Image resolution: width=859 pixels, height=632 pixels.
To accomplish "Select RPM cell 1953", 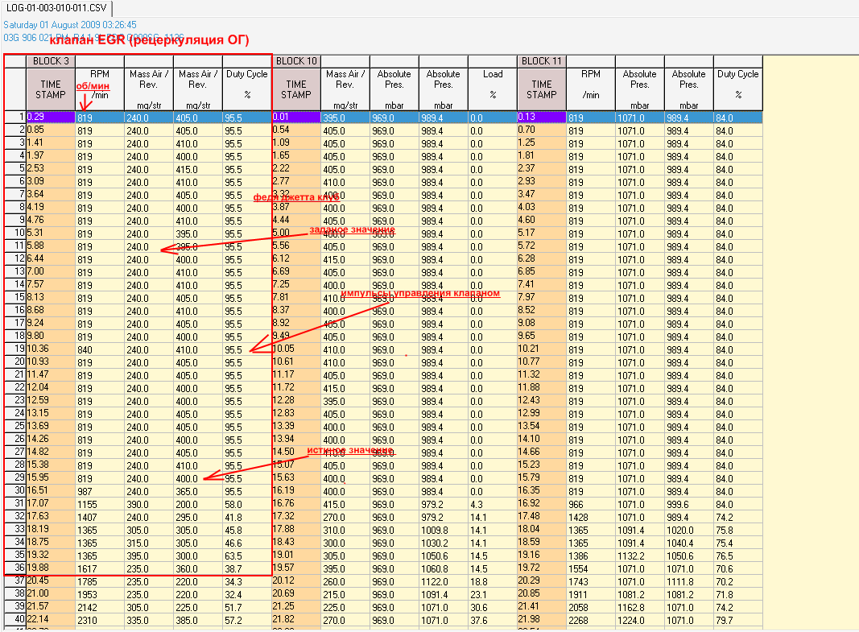I will 100,594.
